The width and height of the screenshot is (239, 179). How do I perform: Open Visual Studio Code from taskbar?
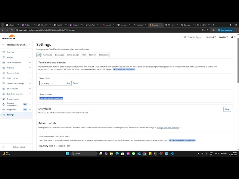coord(172,154)
